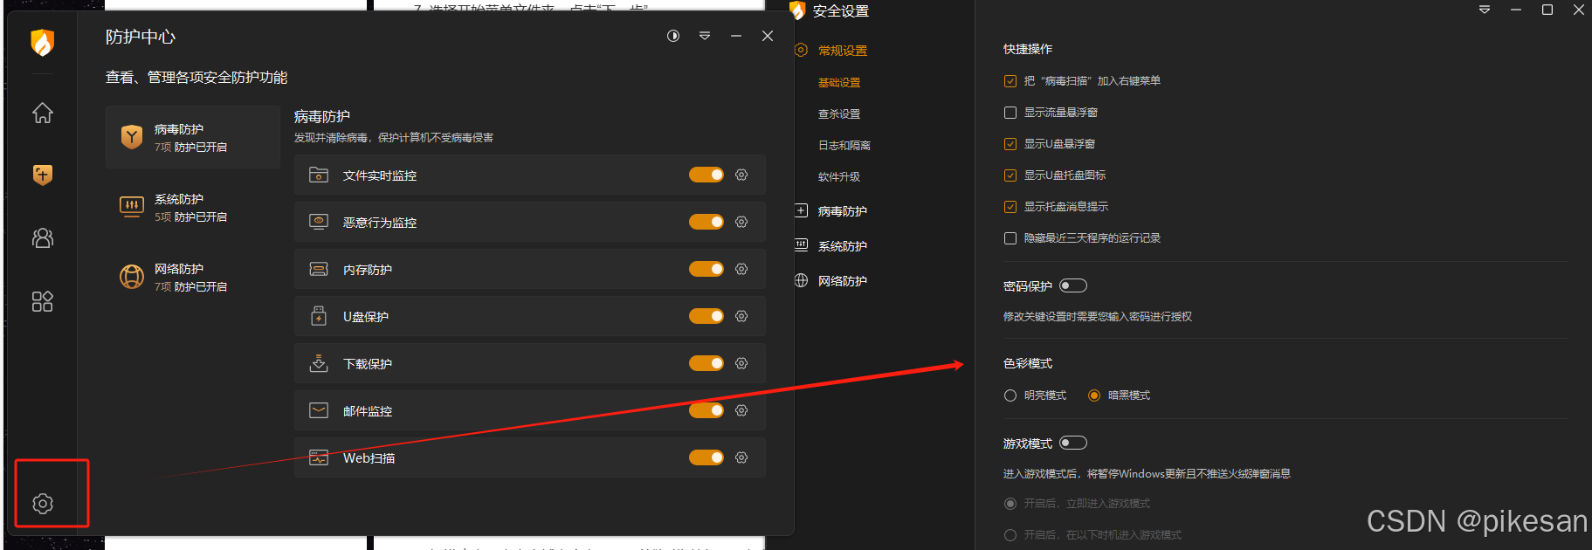Select 开启后,立即进入游戏模式 radio option
1592x550 pixels.
coord(1010,504)
